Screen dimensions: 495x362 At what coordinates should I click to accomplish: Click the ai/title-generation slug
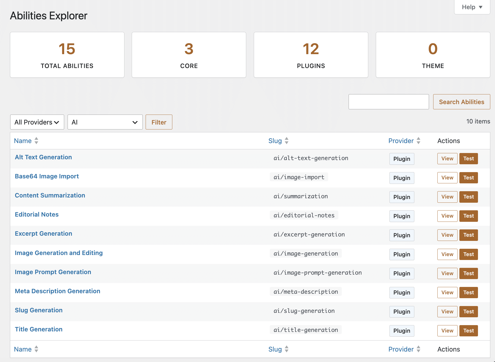(x=306, y=330)
